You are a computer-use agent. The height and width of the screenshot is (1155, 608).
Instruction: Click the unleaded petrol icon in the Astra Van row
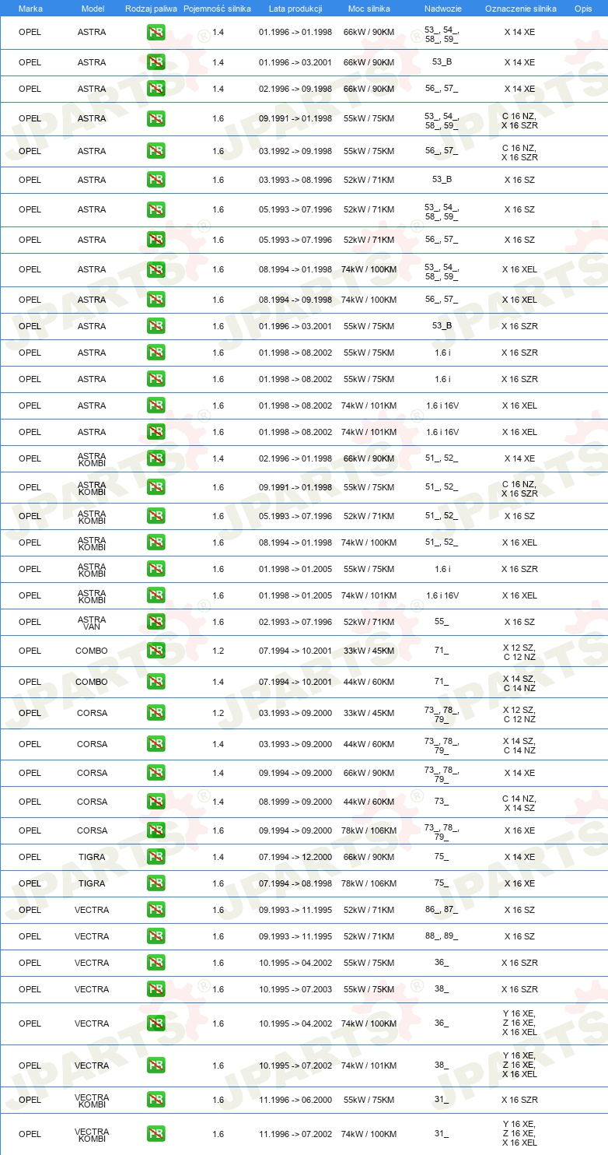[156, 622]
